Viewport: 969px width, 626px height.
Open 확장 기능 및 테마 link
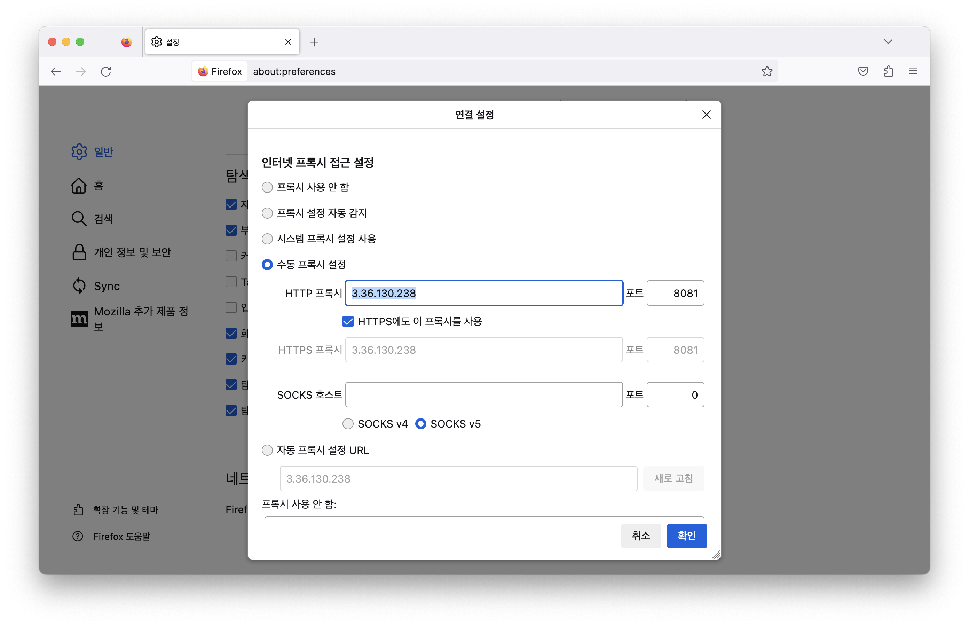(116, 510)
